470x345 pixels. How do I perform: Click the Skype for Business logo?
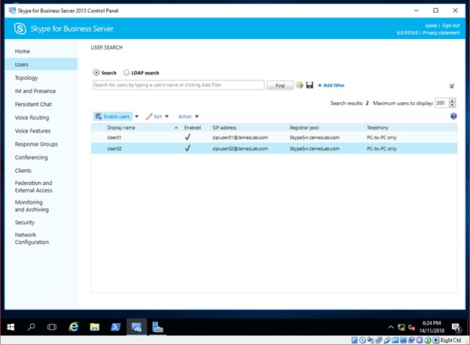point(20,29)
